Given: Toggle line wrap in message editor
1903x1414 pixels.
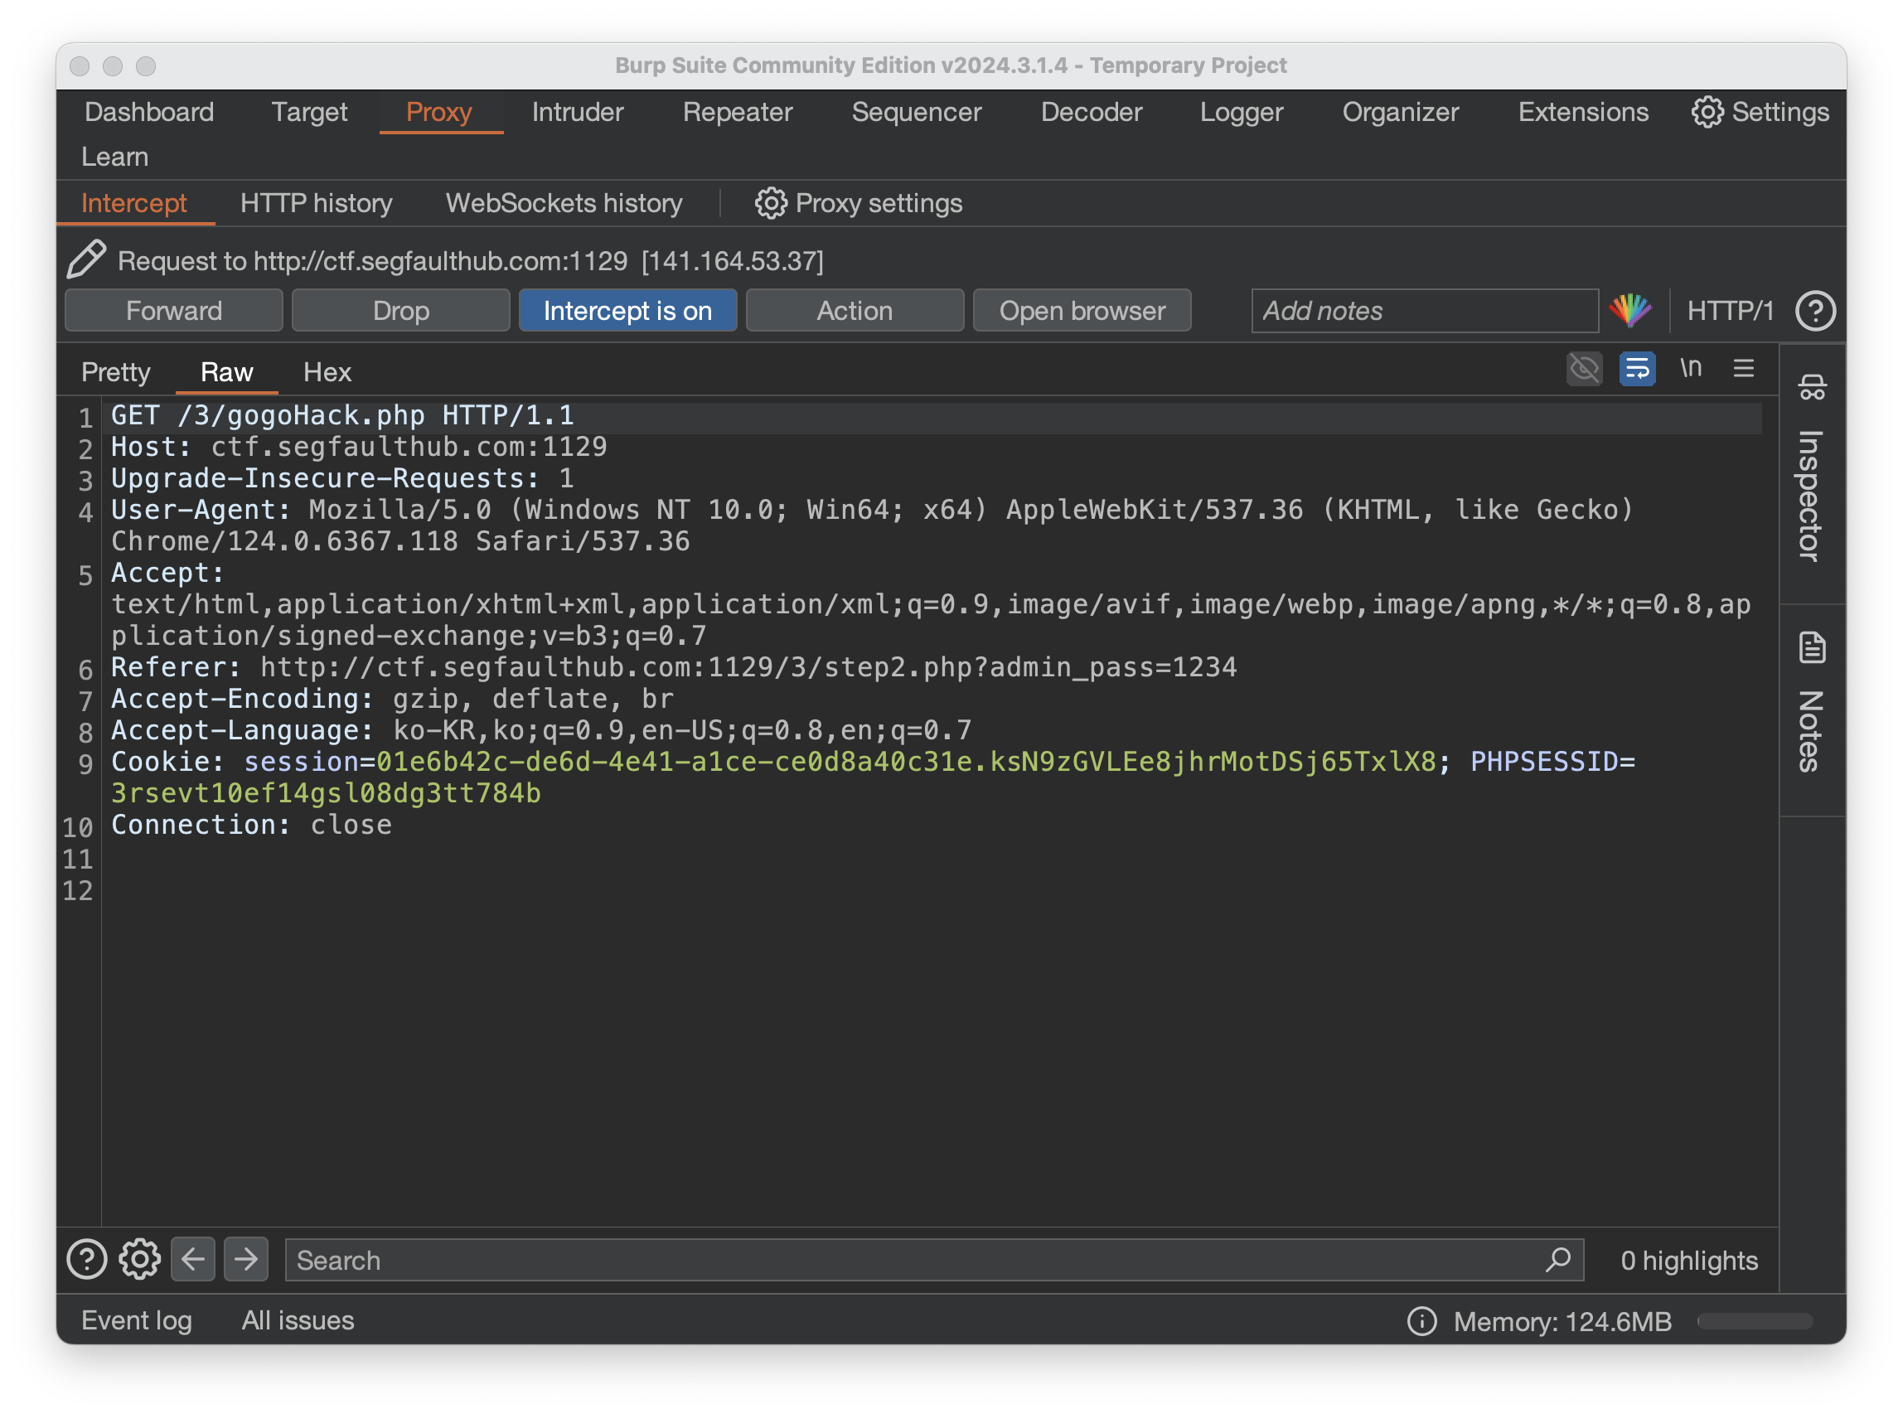Looking at the screenshot, I should click(1637, 369).
